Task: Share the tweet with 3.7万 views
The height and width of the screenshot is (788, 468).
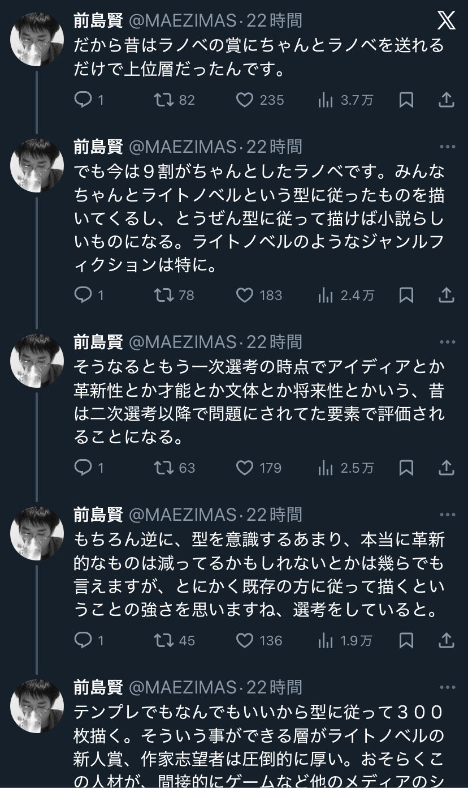Action: pos(447,100)
